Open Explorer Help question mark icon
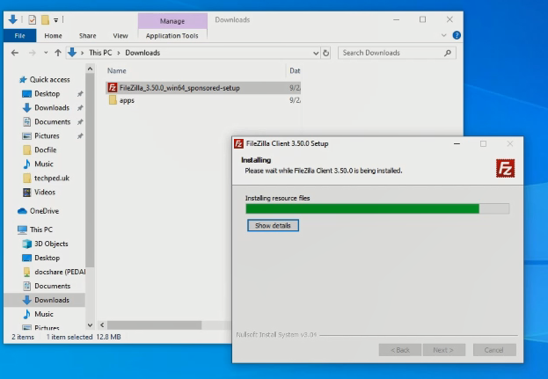Image resolution: width=548 pixels, height=379 pixels. [457, 36]
